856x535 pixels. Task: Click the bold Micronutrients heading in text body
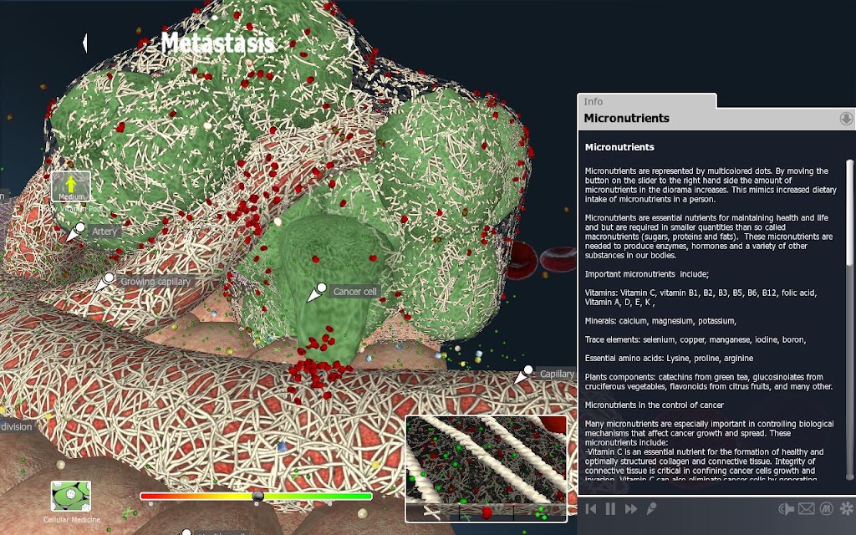click(x=619, y=147)
